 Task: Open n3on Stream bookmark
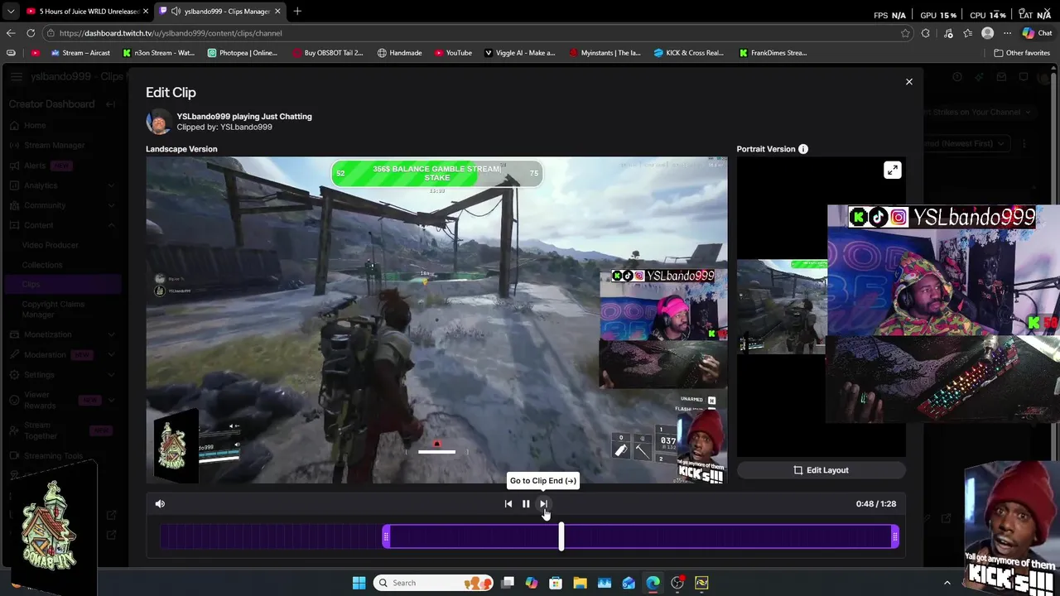(x=158, y=53)
